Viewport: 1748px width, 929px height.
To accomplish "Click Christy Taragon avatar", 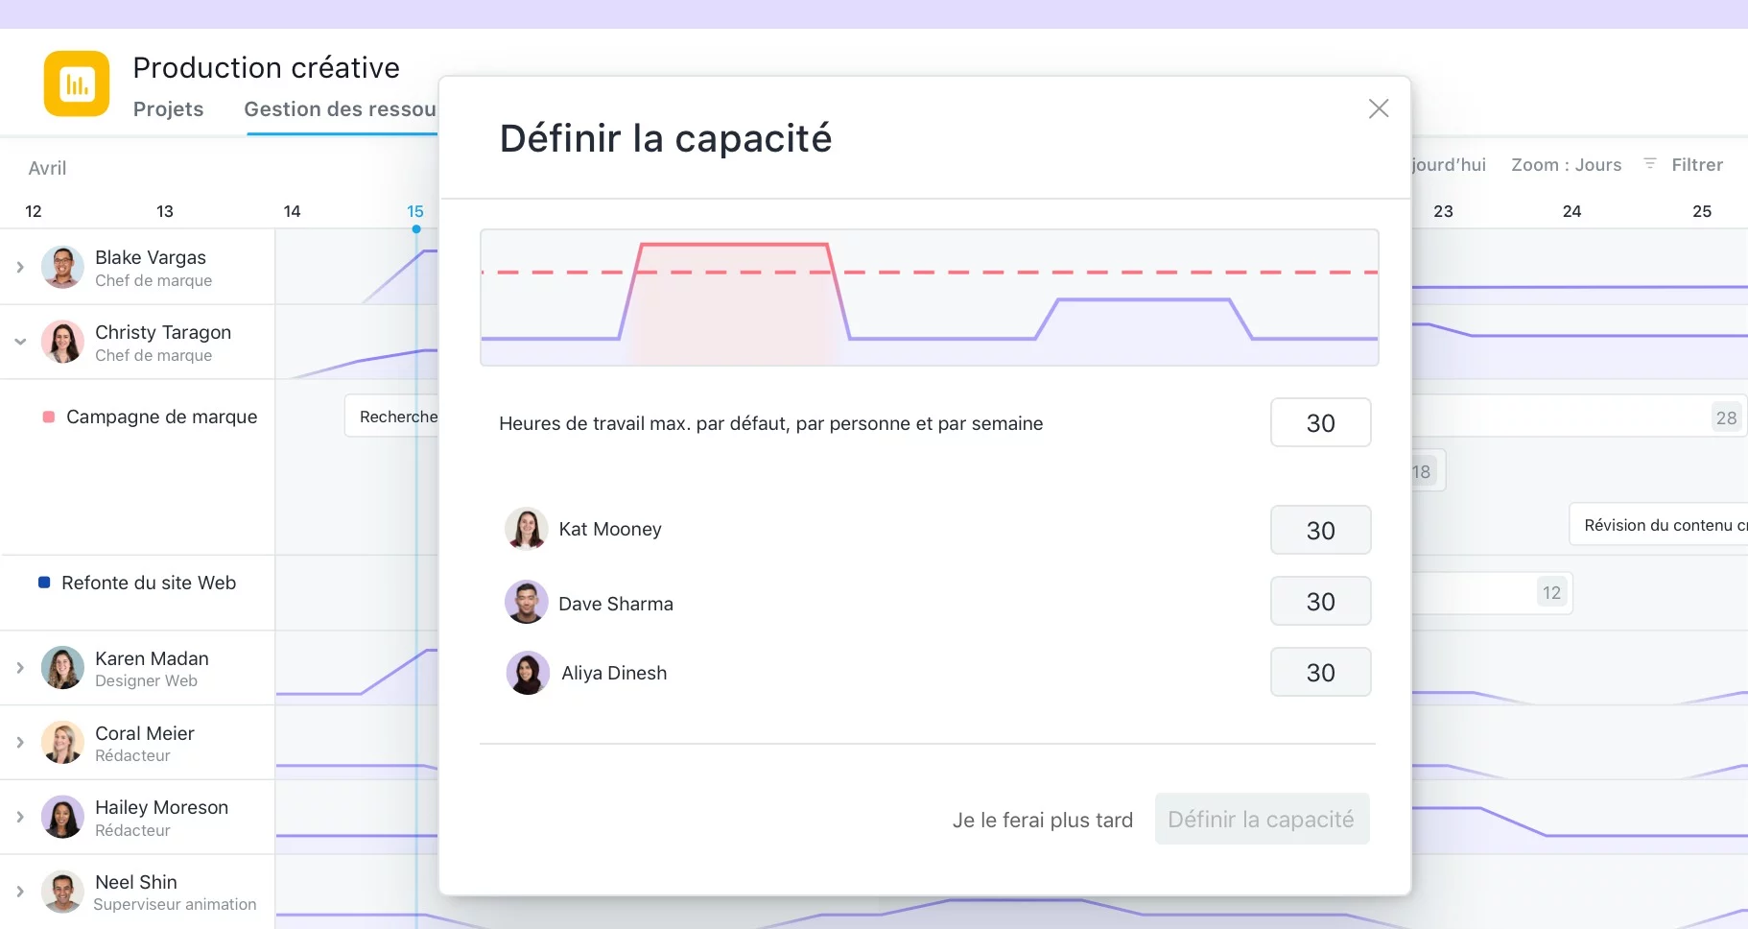I will 62,342.
